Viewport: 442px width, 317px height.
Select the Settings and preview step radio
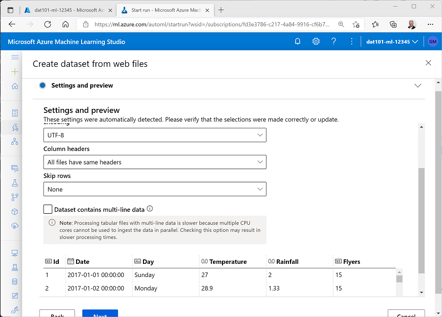coord(43,86)
